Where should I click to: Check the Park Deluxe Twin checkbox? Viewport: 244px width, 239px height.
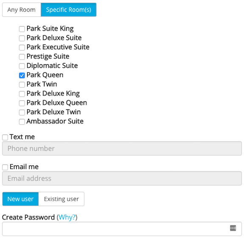(22, 112)
